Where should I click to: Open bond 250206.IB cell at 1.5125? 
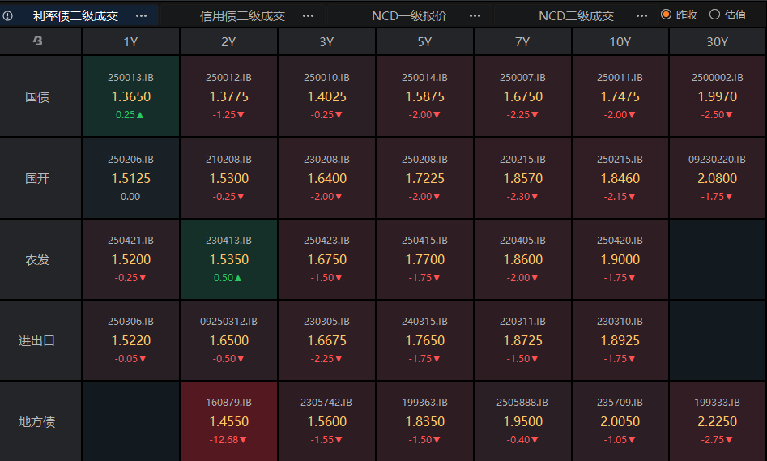tap(130, 177)
